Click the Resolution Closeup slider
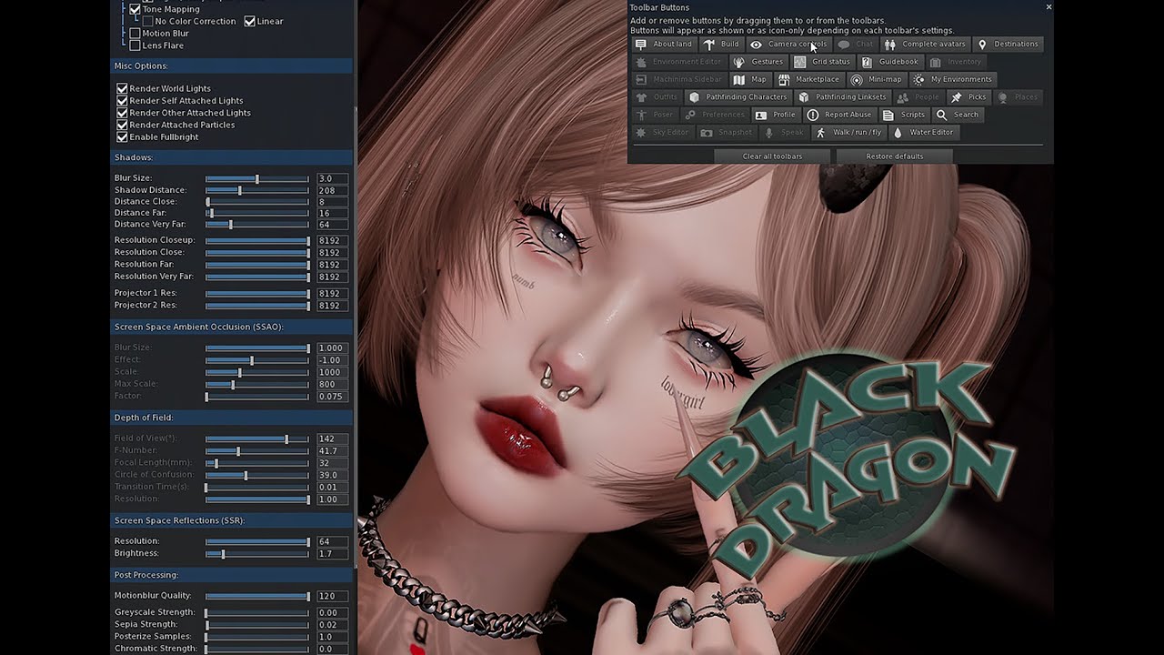This screenshot has width=1164, height=655. point(257,241)
